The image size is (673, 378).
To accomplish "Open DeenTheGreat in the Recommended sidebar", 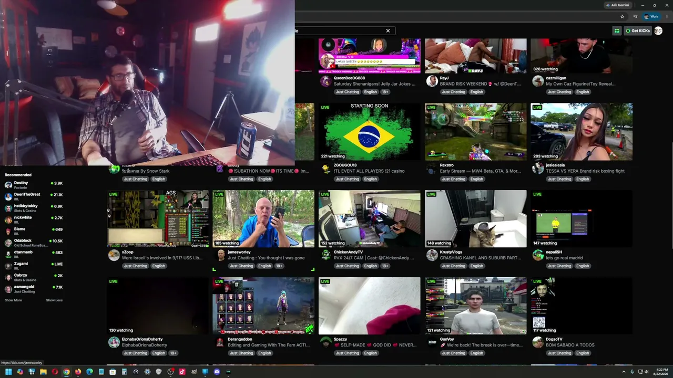I will click(34, 196).
